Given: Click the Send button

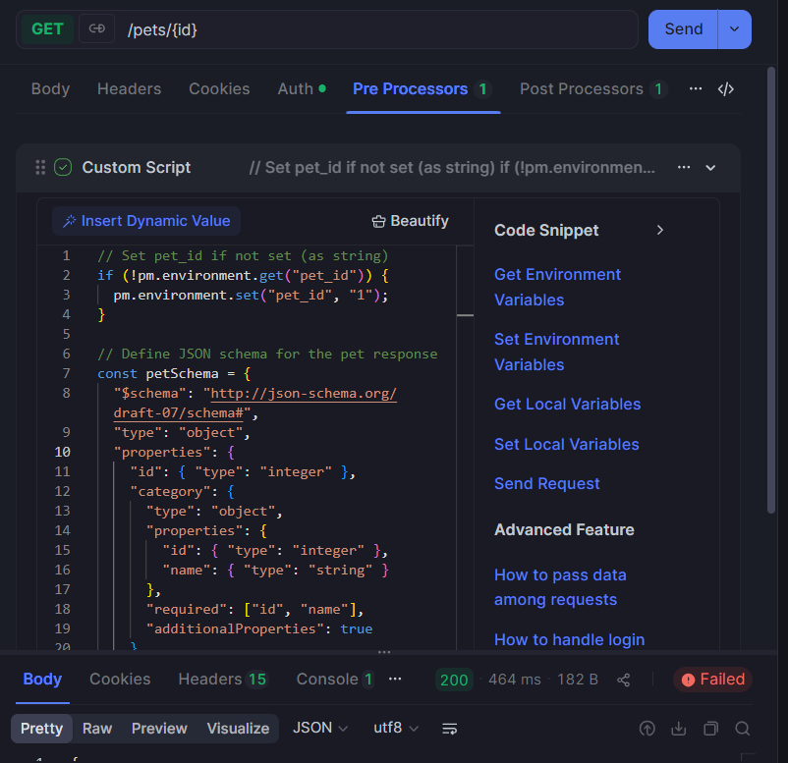Looking at the screenshot, I should (x=682, y=28).
